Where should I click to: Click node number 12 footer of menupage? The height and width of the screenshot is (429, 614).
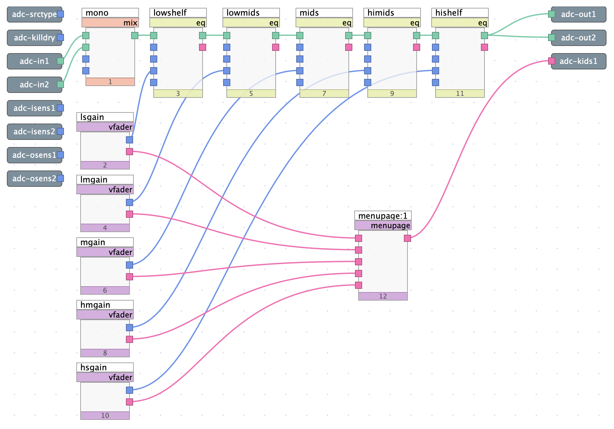pos(383,296)
